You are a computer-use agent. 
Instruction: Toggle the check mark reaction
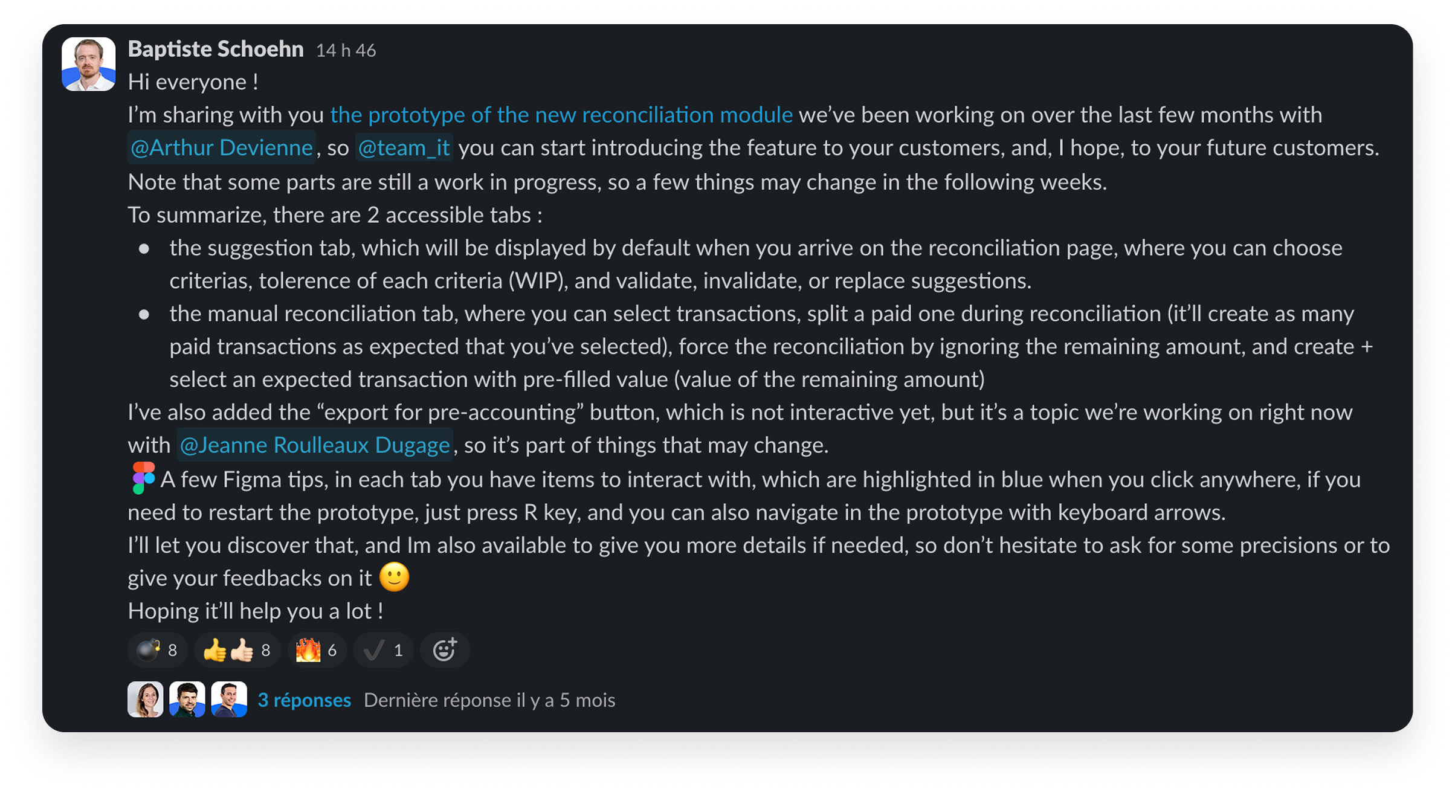[x=383, y=650]
